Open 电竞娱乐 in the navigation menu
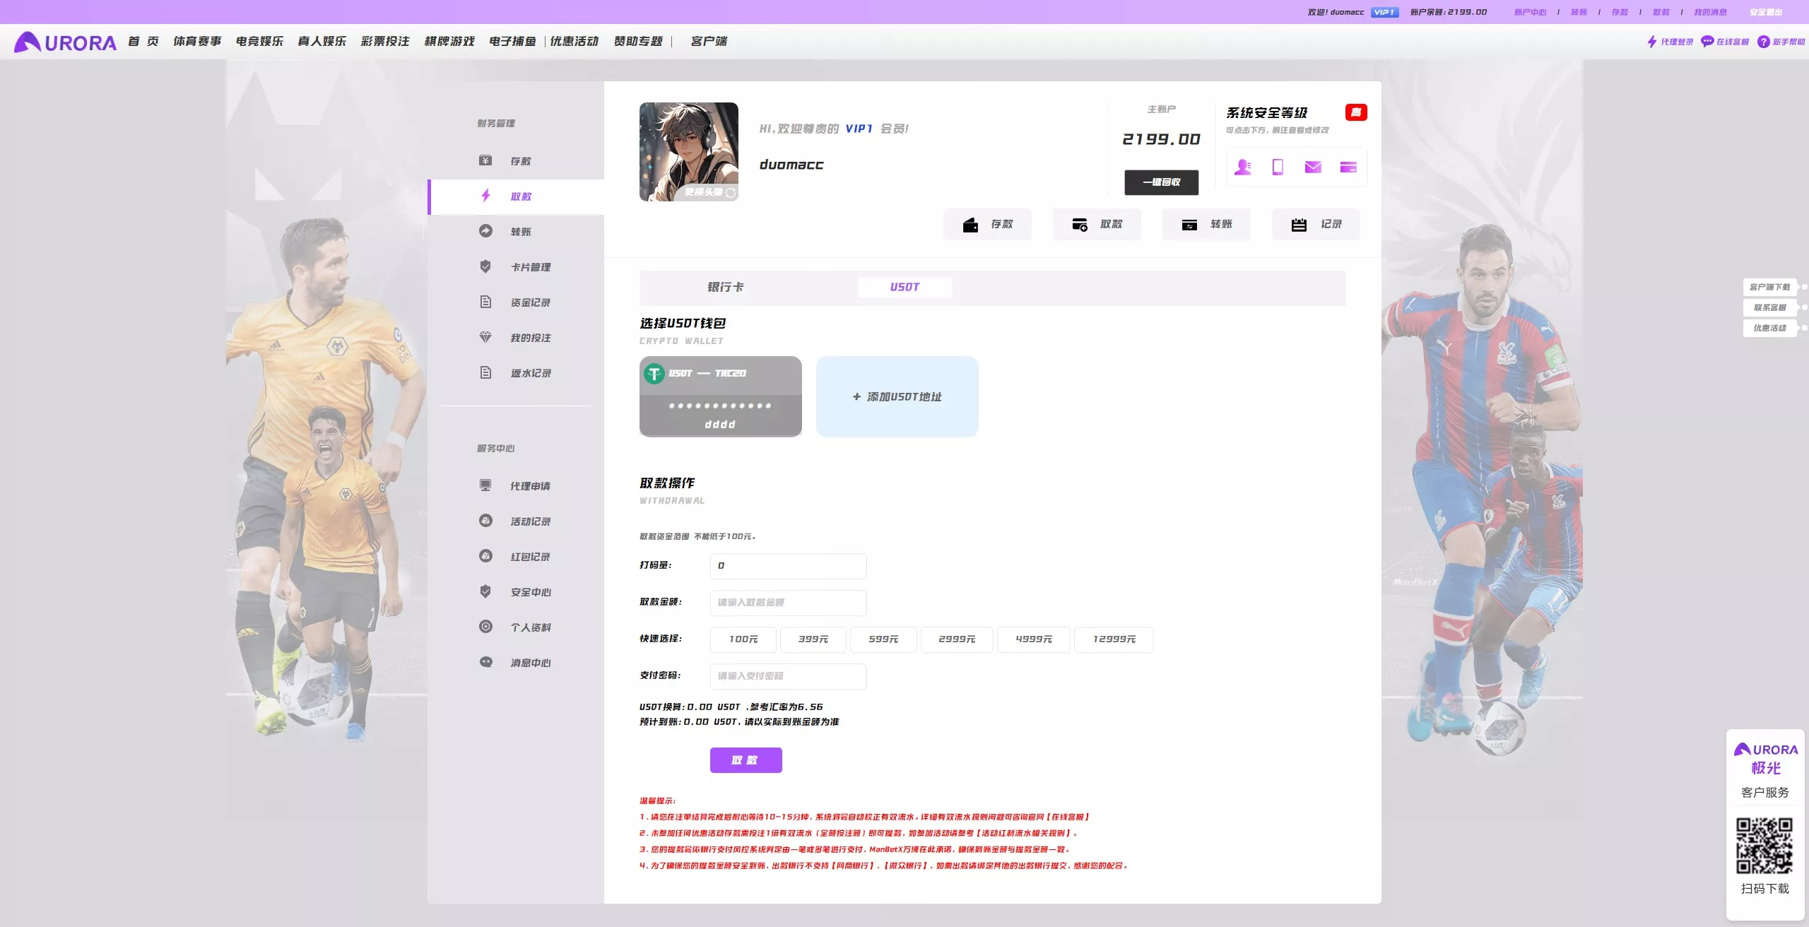This screenshot has width=1809, height=927. (x=259, y=42)
